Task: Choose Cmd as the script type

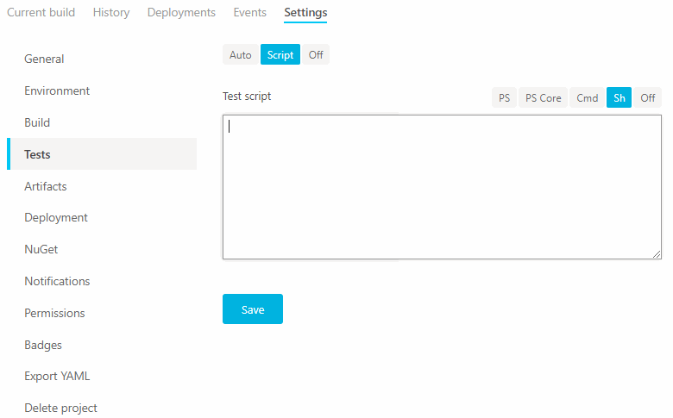Action: pyautogui.click(x=588, y=98)
